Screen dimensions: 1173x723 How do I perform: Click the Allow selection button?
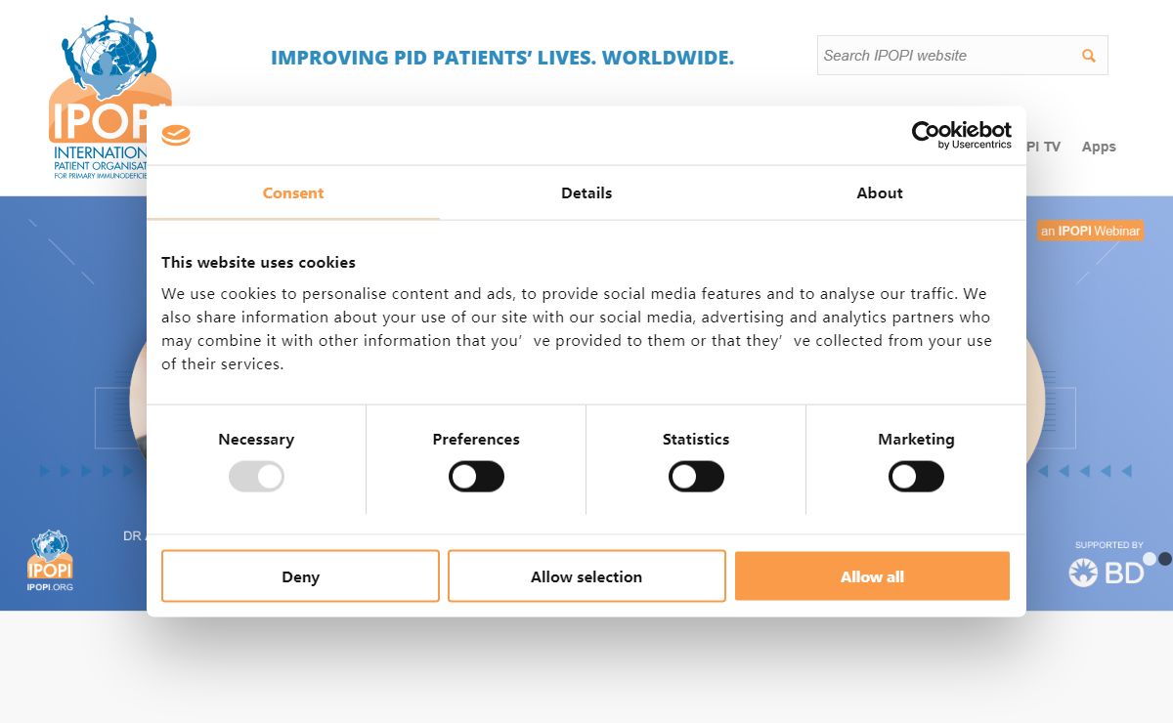tap(586, 576)
